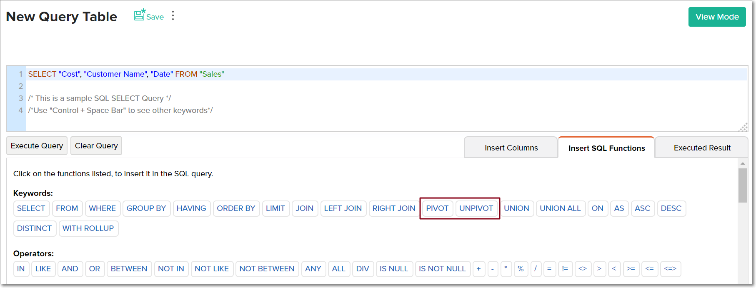Screen dimensions: 756x288
Task: Insert the NOT IN operator
Action: click(x=171, y=269)
